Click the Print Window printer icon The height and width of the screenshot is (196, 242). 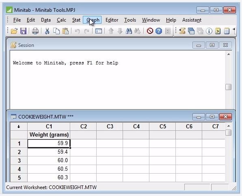pyautogui.click(x=35, y=31)
